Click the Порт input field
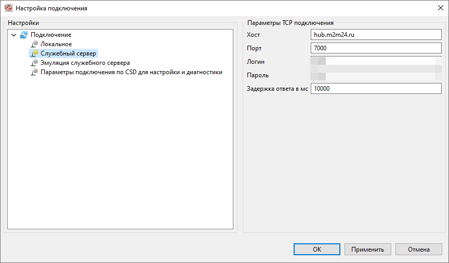Screen dimensions: 449x263 tap(376, 48)
